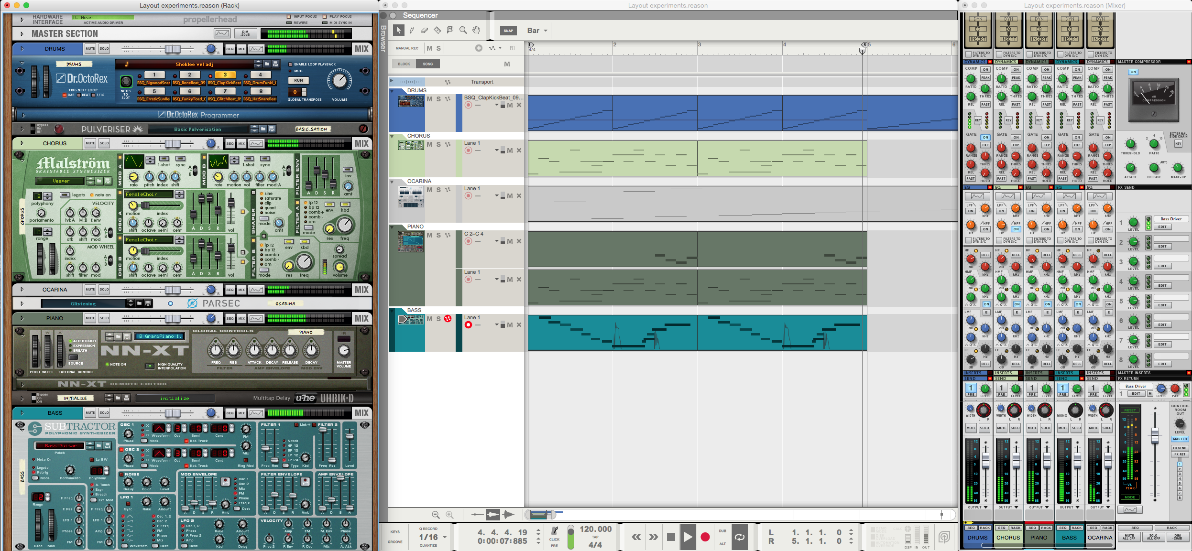Mute the DRUMS channel in the rack

(90, 49)
